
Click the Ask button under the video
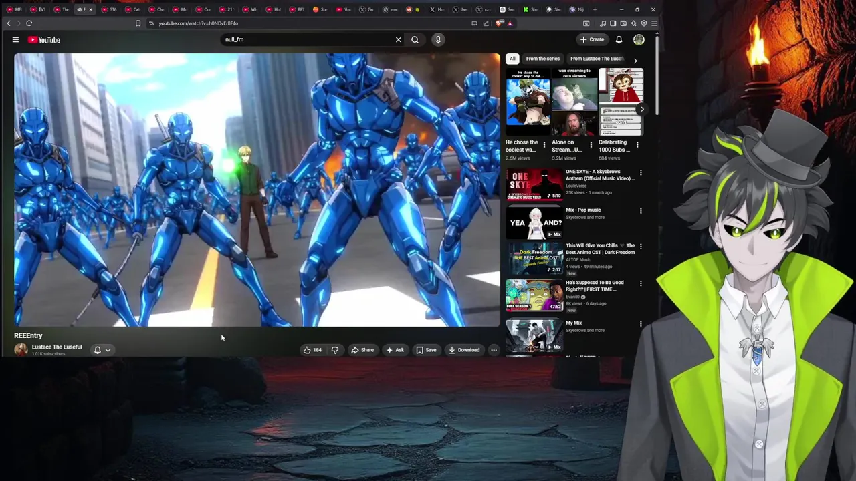pos(395,350)
